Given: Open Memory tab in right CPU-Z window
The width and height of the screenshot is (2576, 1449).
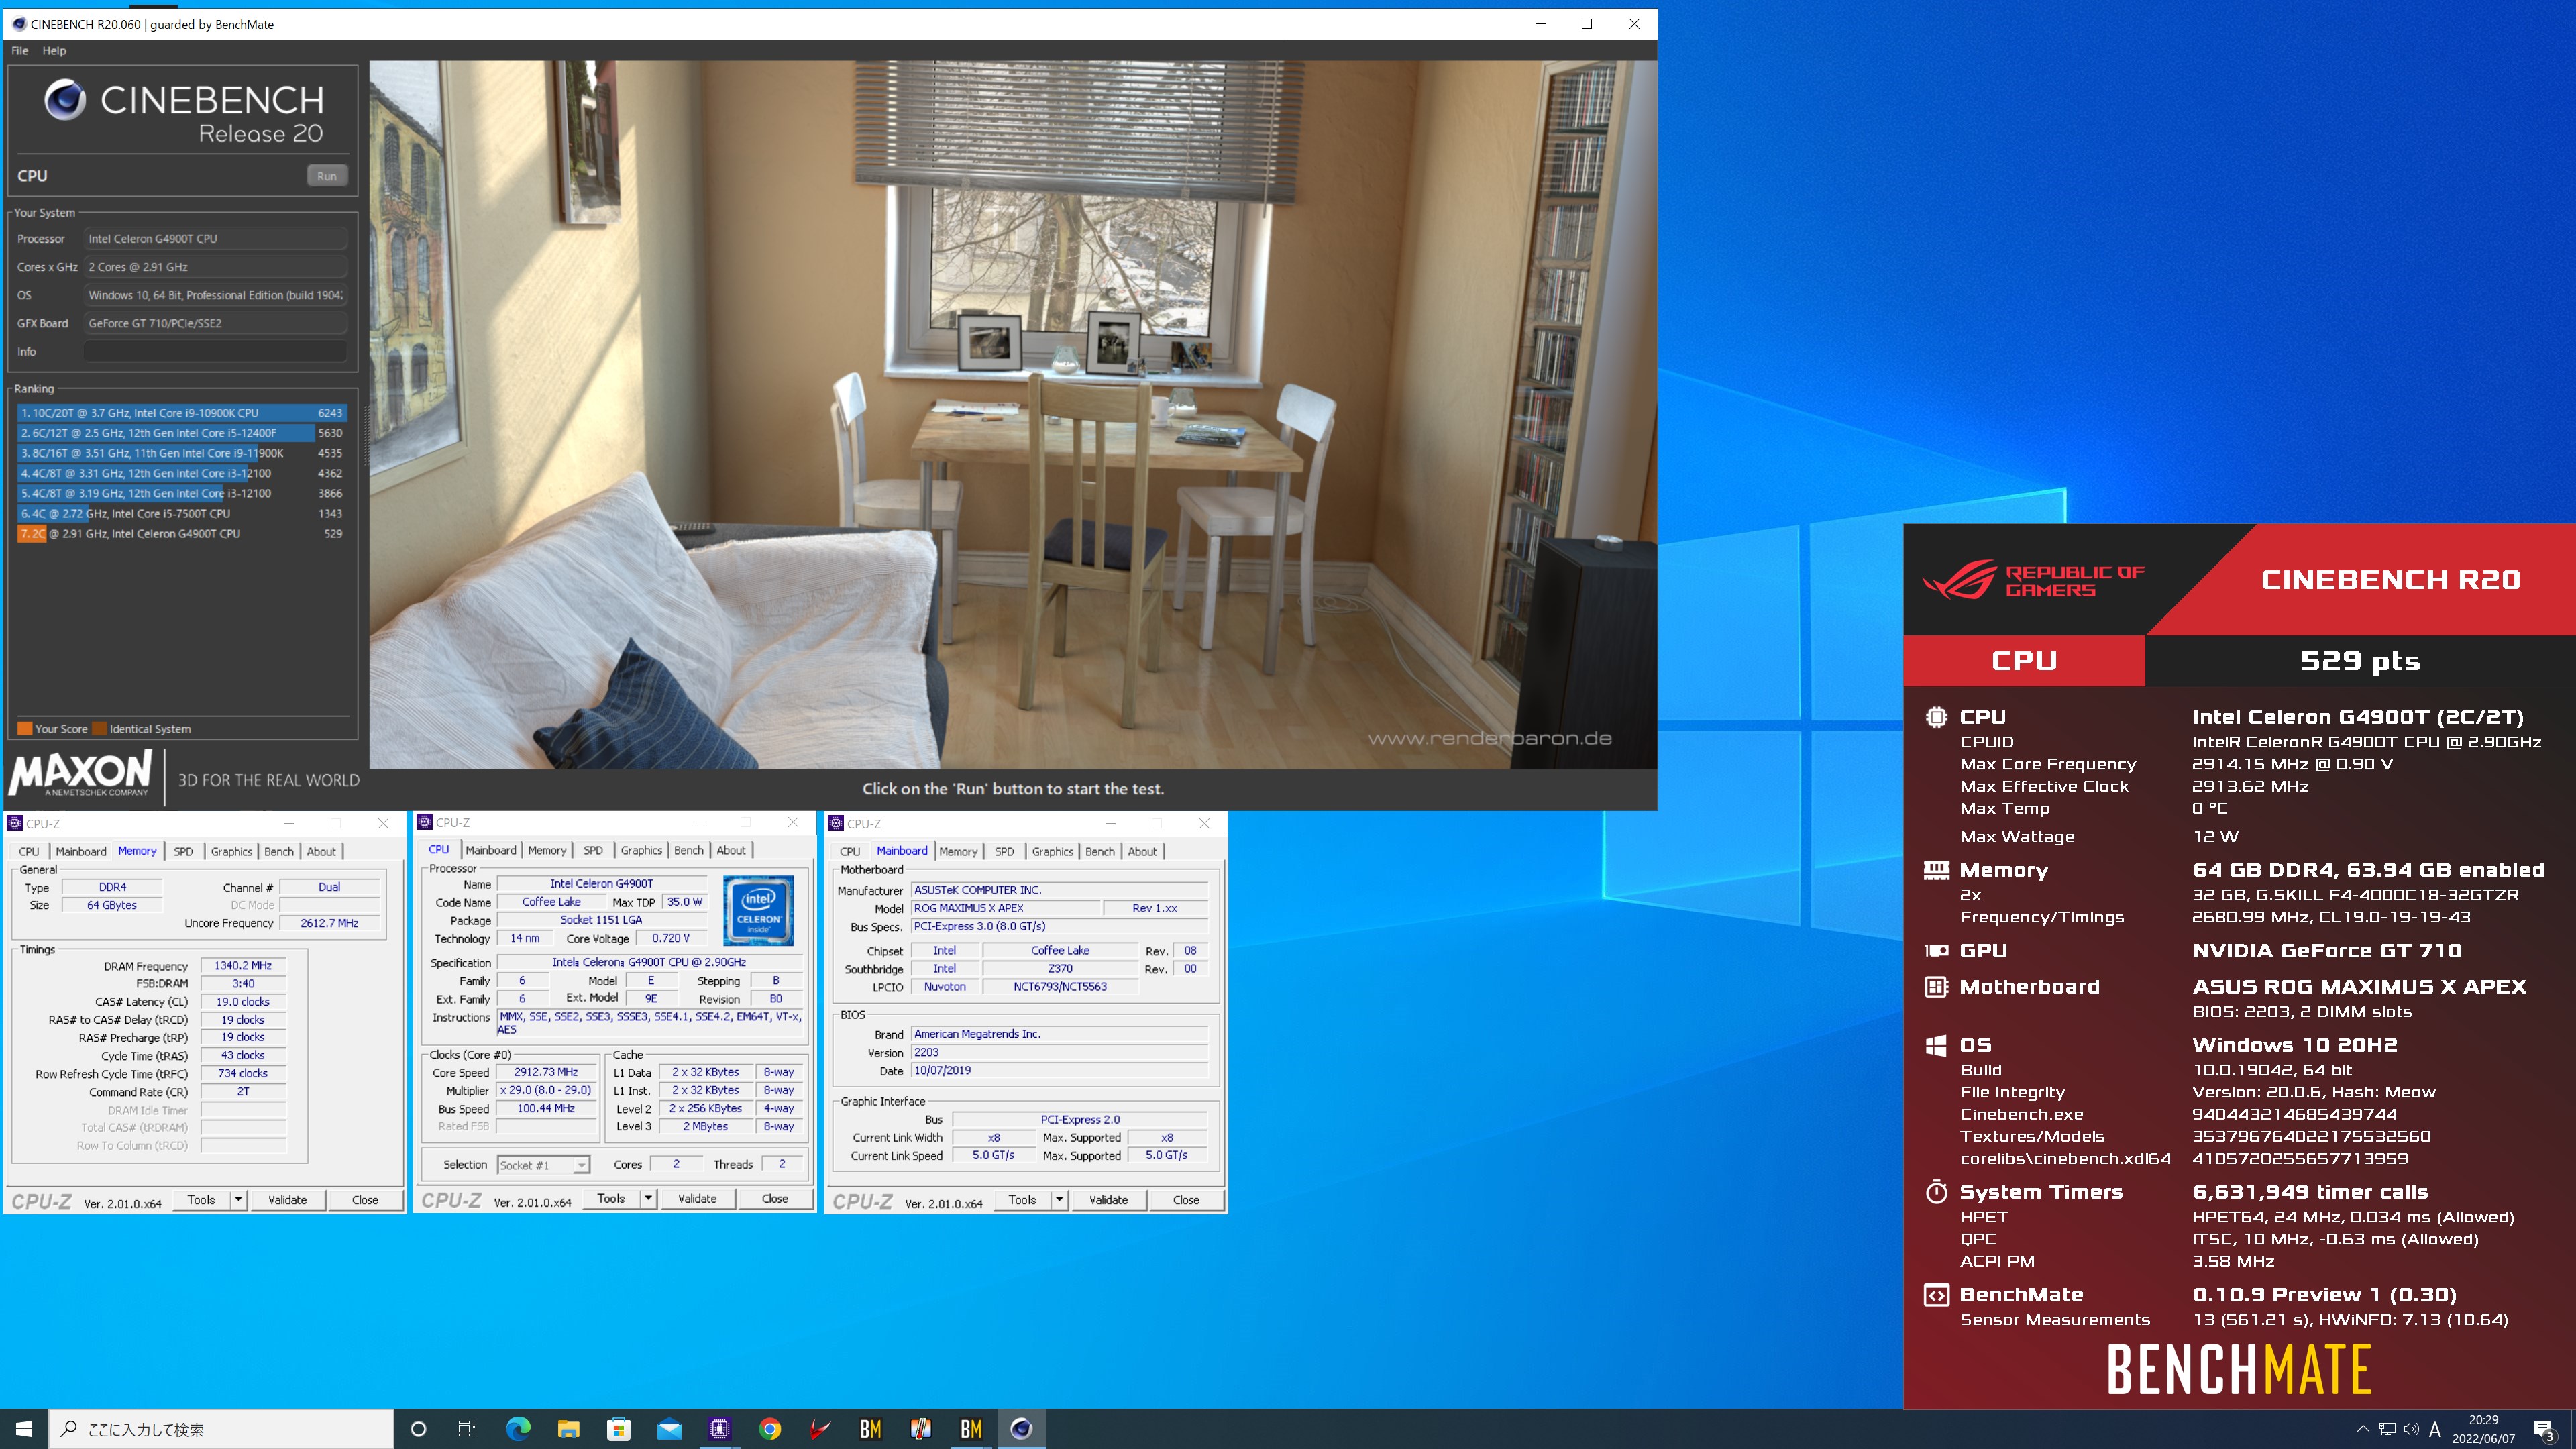Looking at the screenshot, I should point(958,852).
